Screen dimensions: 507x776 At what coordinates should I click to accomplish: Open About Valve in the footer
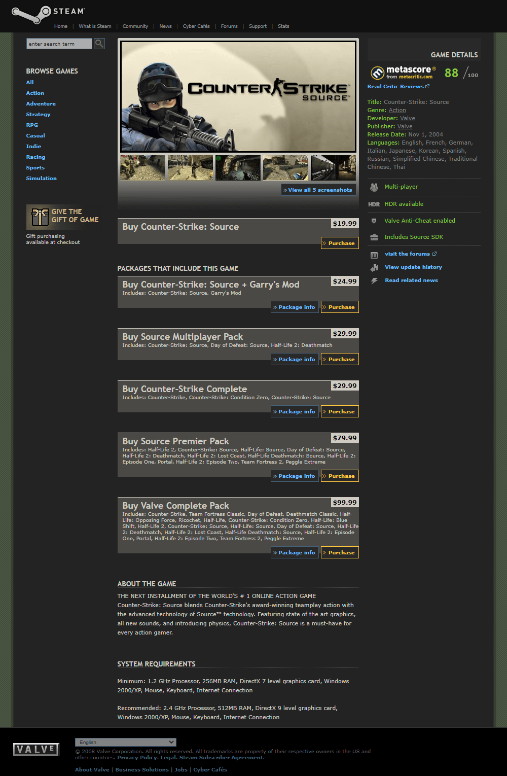point(92,770)
